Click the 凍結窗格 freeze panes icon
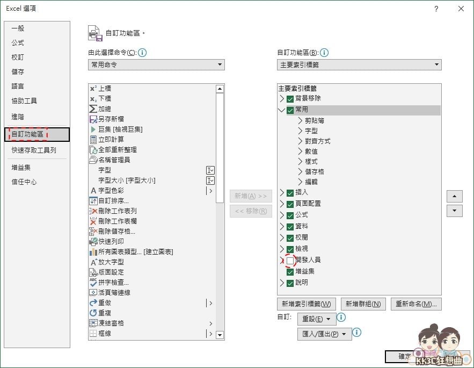The image size is (474, 368). pyautogui.click(x=93, y=323)
